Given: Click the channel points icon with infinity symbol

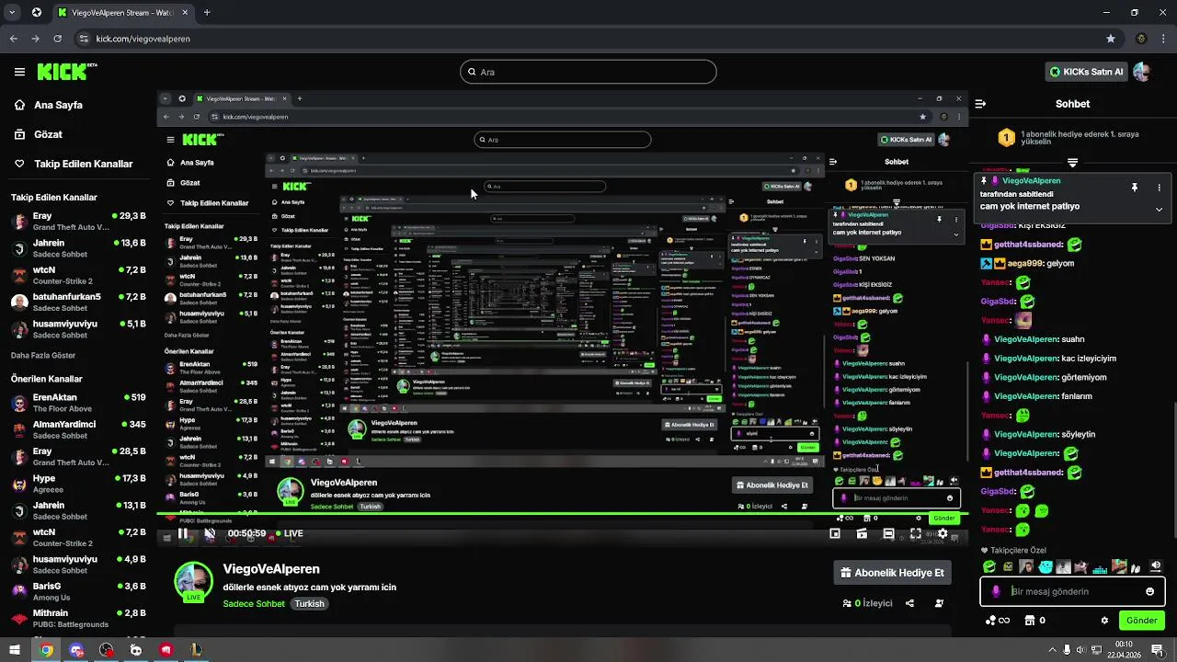Looking at the screenshot, I should click(998, 621).
